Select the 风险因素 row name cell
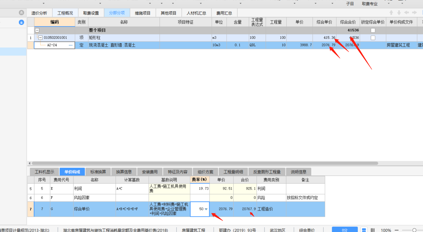Screen dimensions: 423x232 tap(94, 198)
